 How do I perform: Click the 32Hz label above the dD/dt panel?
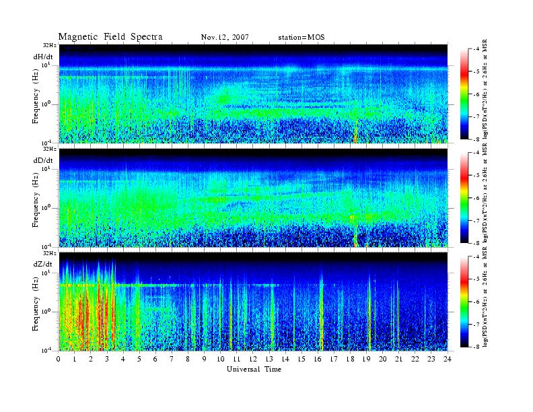click(x=50, y=149)
